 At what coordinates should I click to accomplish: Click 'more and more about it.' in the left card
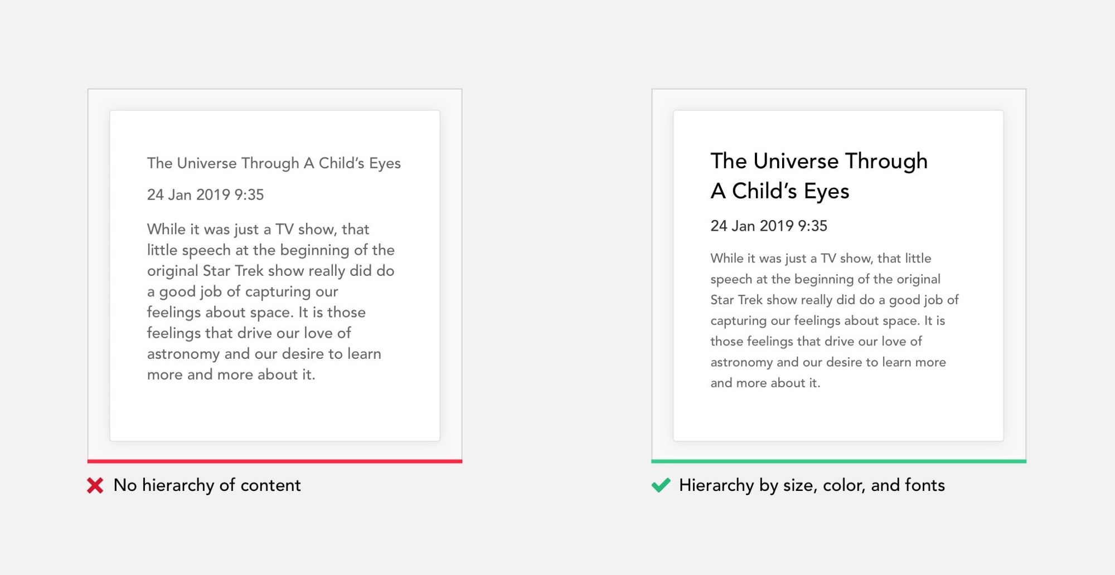(231, 374)
